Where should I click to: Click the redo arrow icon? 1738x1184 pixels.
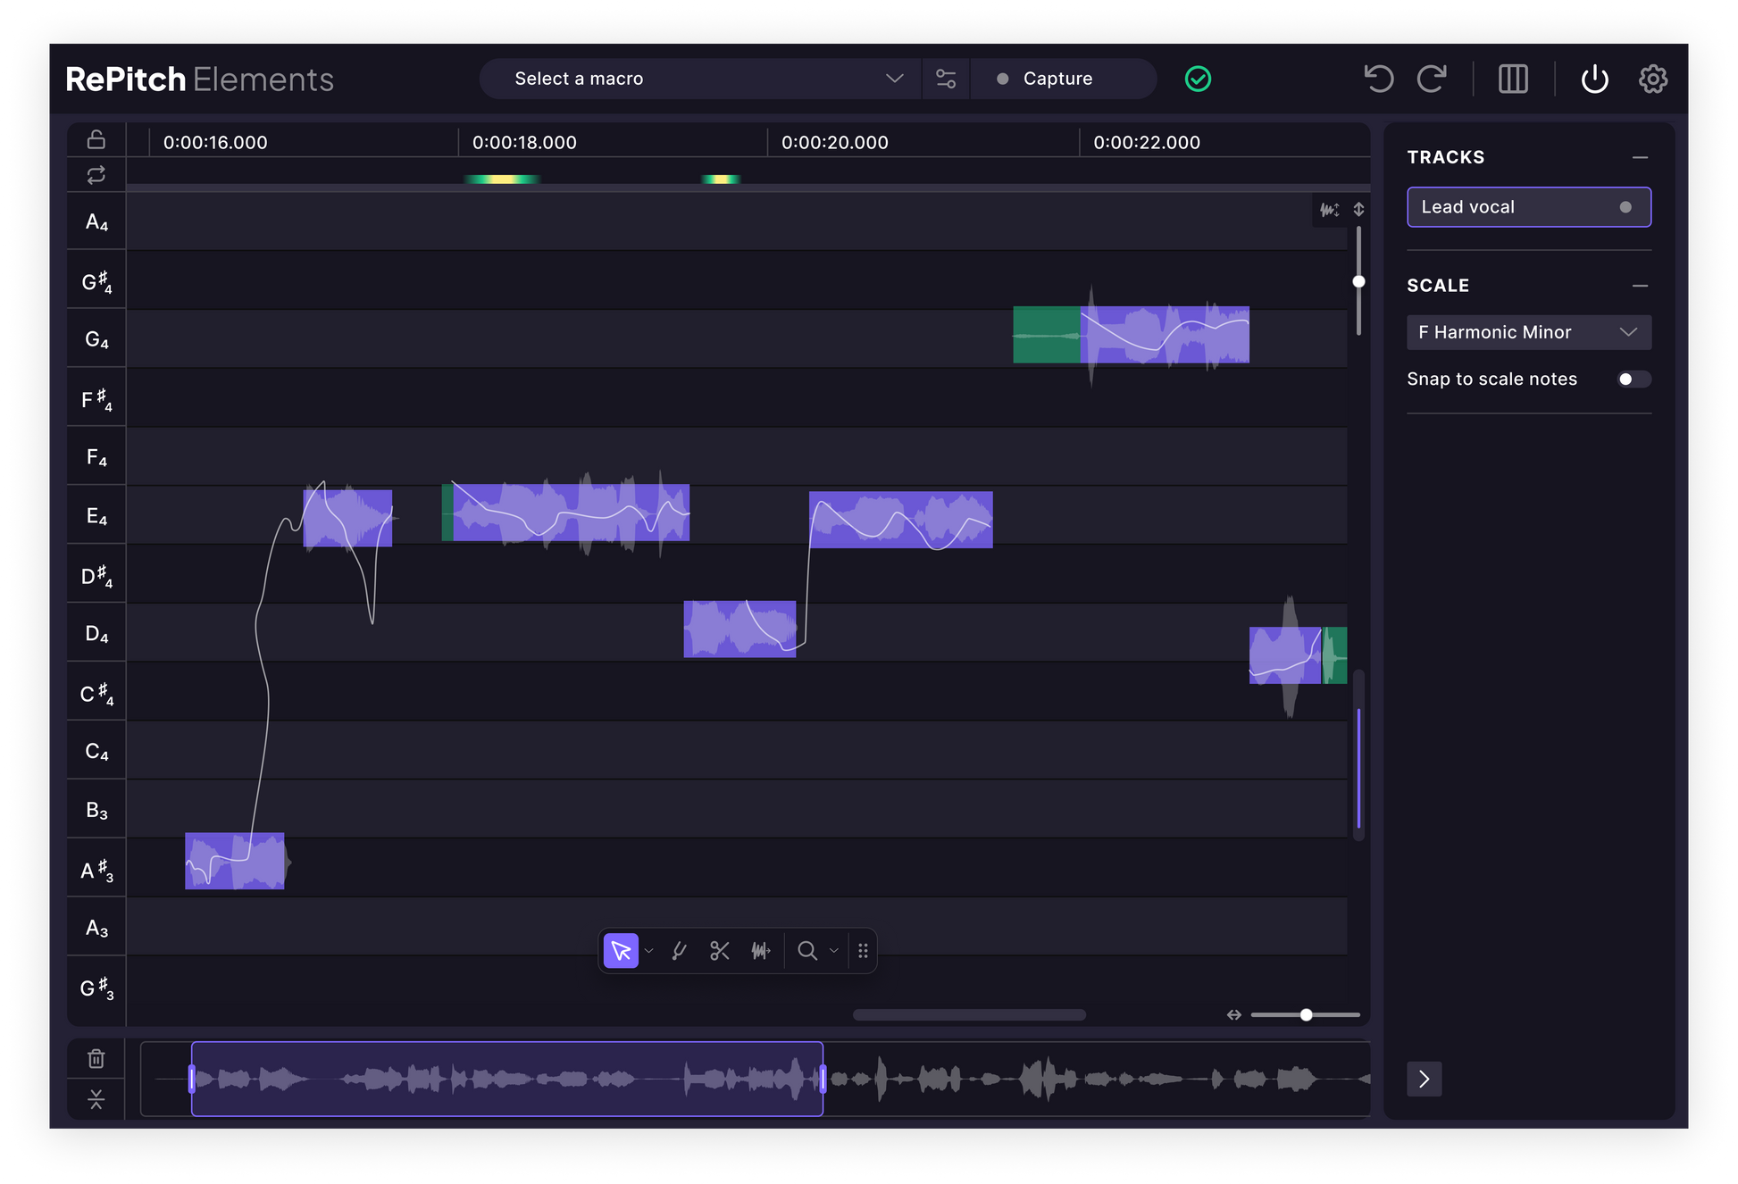[x=1433, y=79]
